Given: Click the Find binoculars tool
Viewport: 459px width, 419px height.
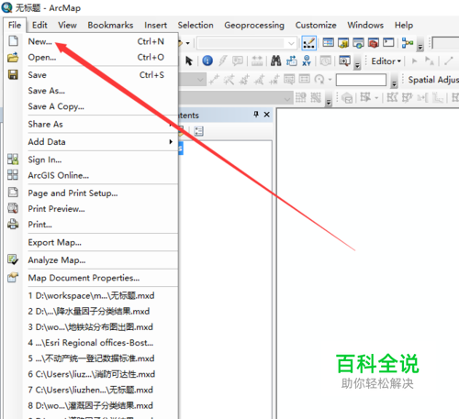Looking at the screenshot, I should coord(275,61).
